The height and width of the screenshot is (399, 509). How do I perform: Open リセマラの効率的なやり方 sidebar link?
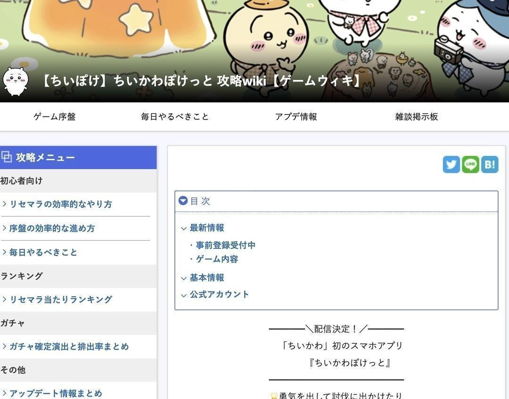61,204
